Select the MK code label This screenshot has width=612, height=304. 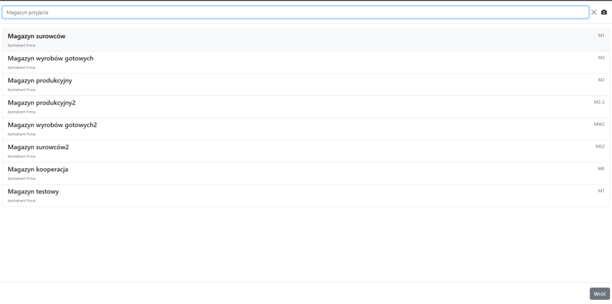coord(601,168)
